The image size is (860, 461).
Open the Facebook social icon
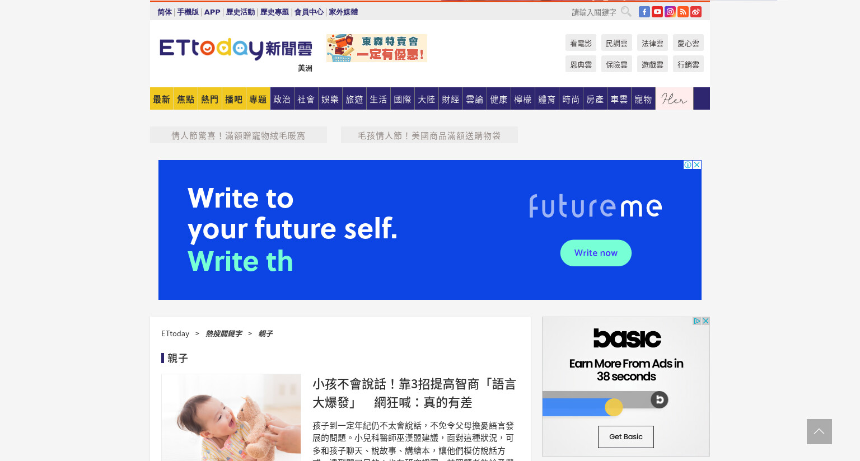(644, 12)
